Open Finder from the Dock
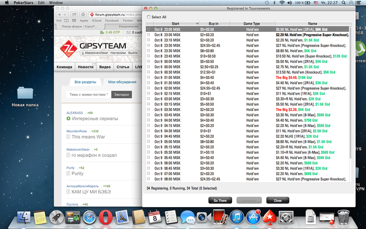 pyautogui.click(x=24, y=217)
